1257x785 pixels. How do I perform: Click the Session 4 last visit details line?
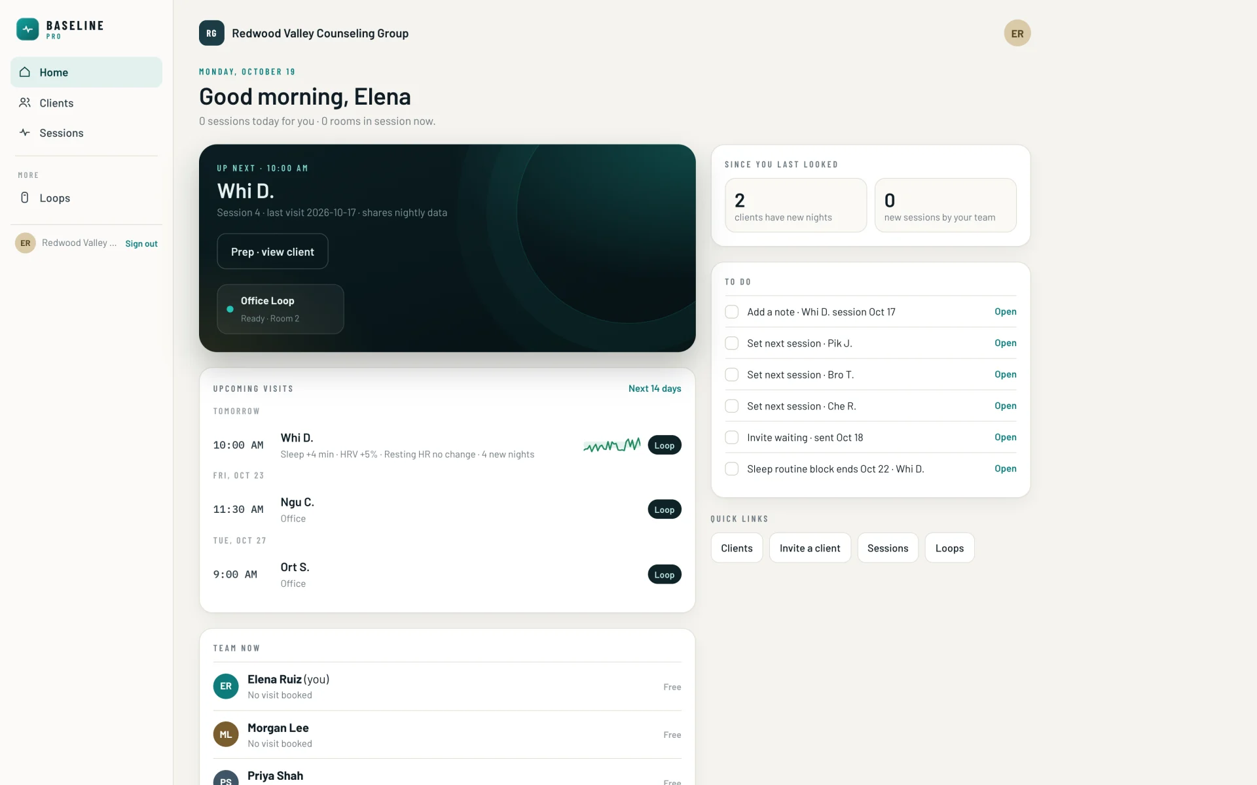coord(332,213)
